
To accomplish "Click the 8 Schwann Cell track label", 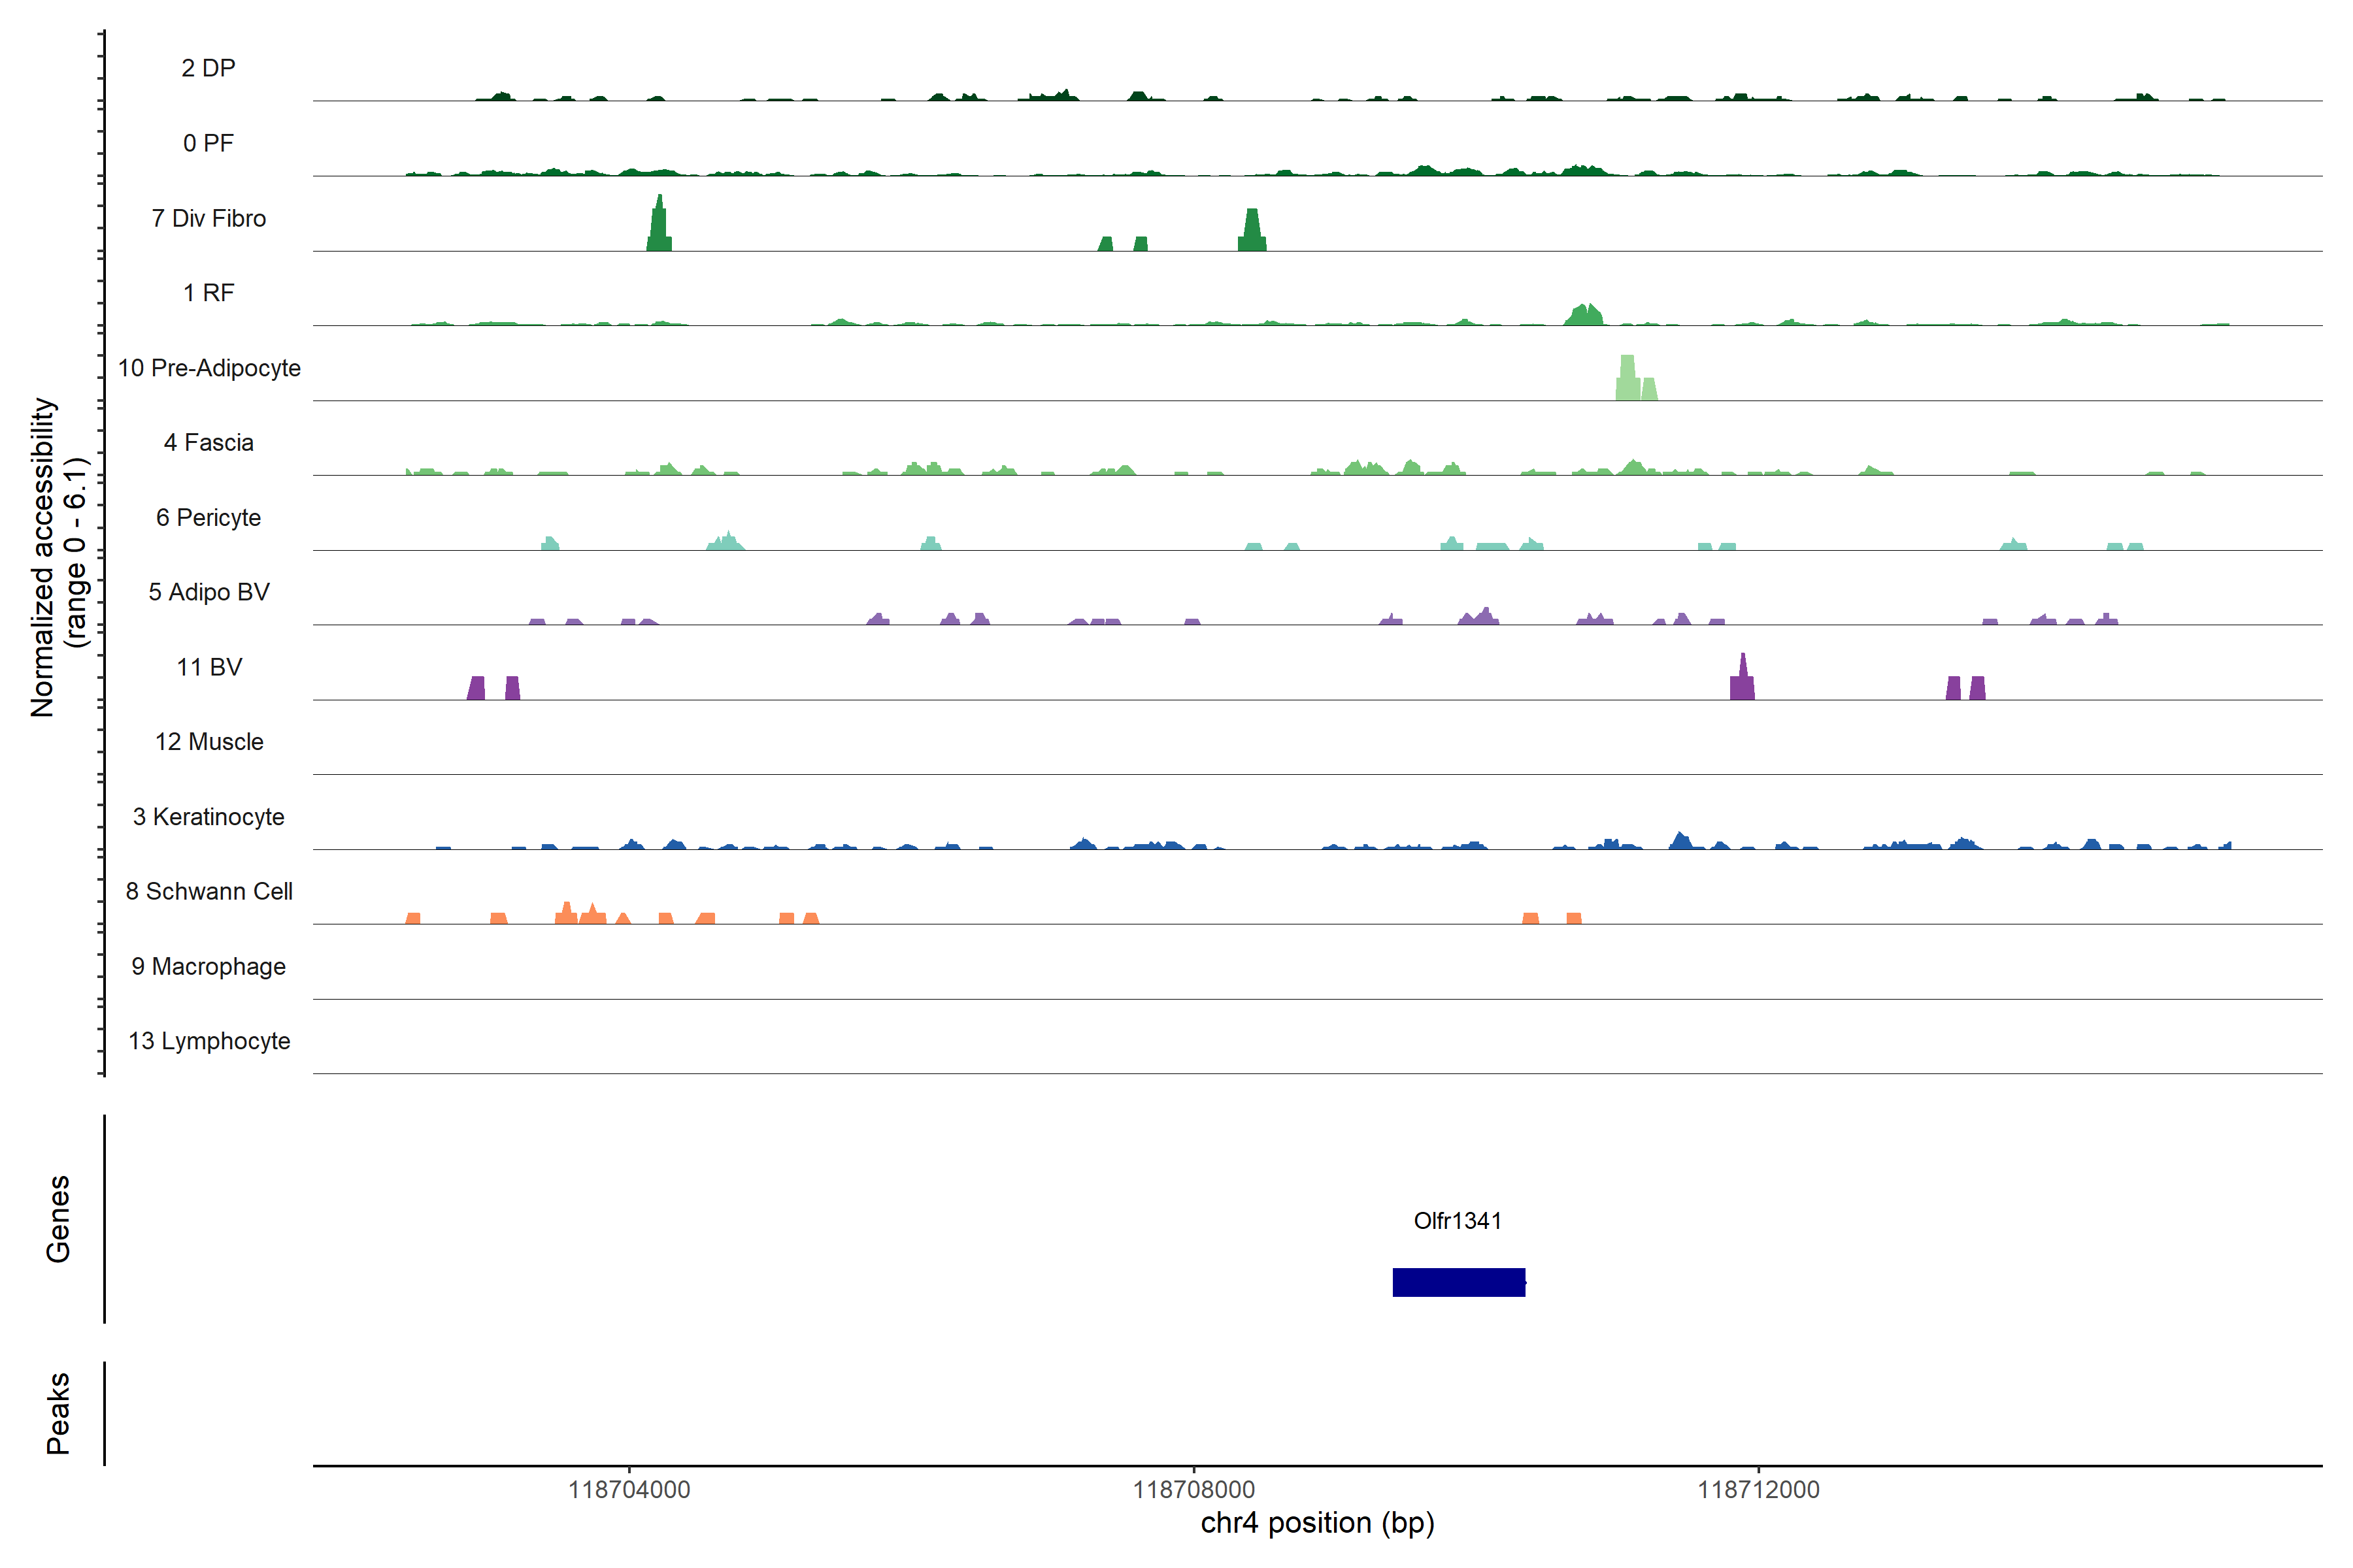I will click(x=208, y=891).
